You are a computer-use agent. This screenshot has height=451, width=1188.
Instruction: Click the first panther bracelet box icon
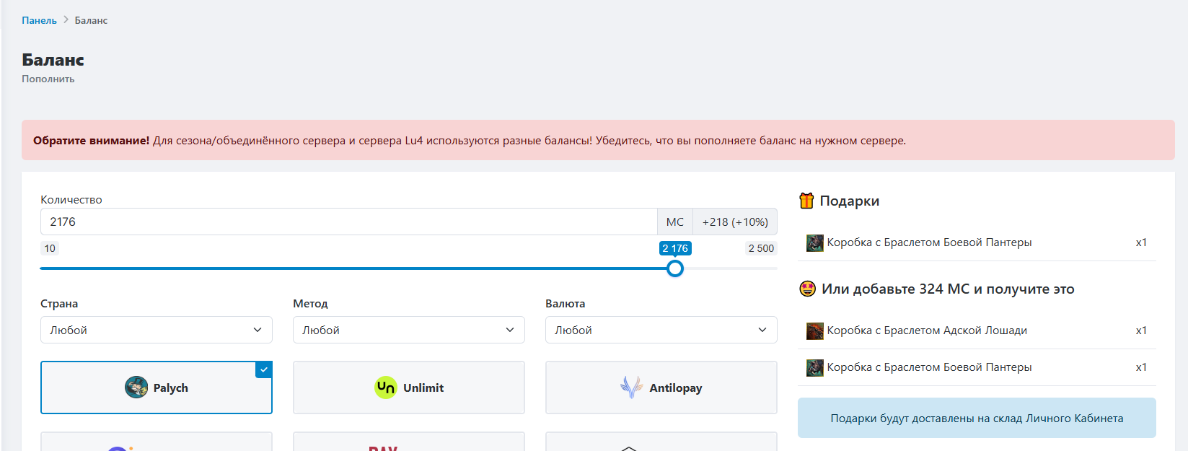point(815,242)
